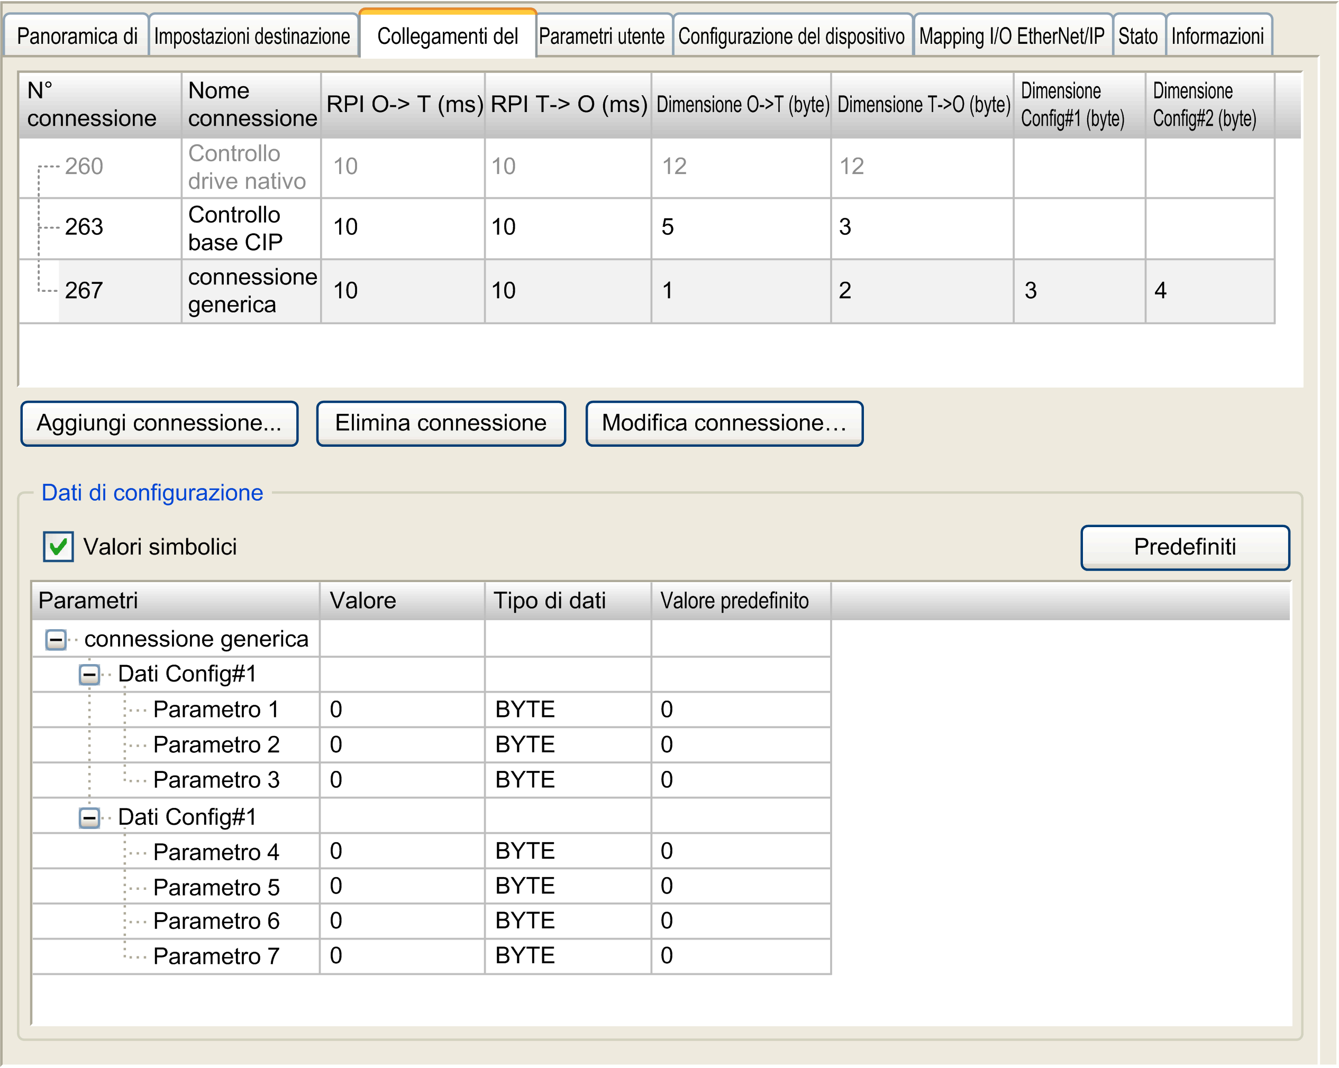This screenshot has width=1339, height=1068.
Task: Select Parametro 4 tree row
Action: 432,851
